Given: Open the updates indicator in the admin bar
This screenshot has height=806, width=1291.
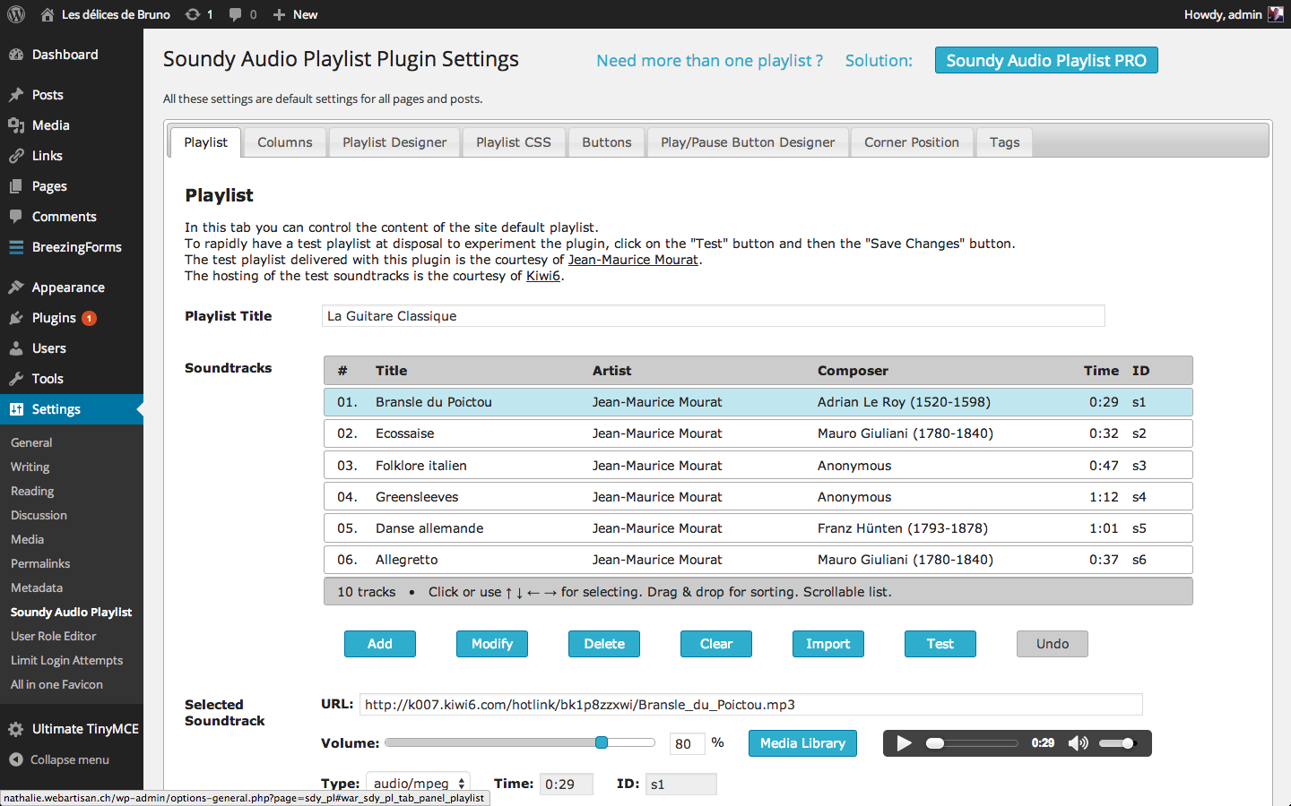Looking at the screenshot, I should coord(199,14).
